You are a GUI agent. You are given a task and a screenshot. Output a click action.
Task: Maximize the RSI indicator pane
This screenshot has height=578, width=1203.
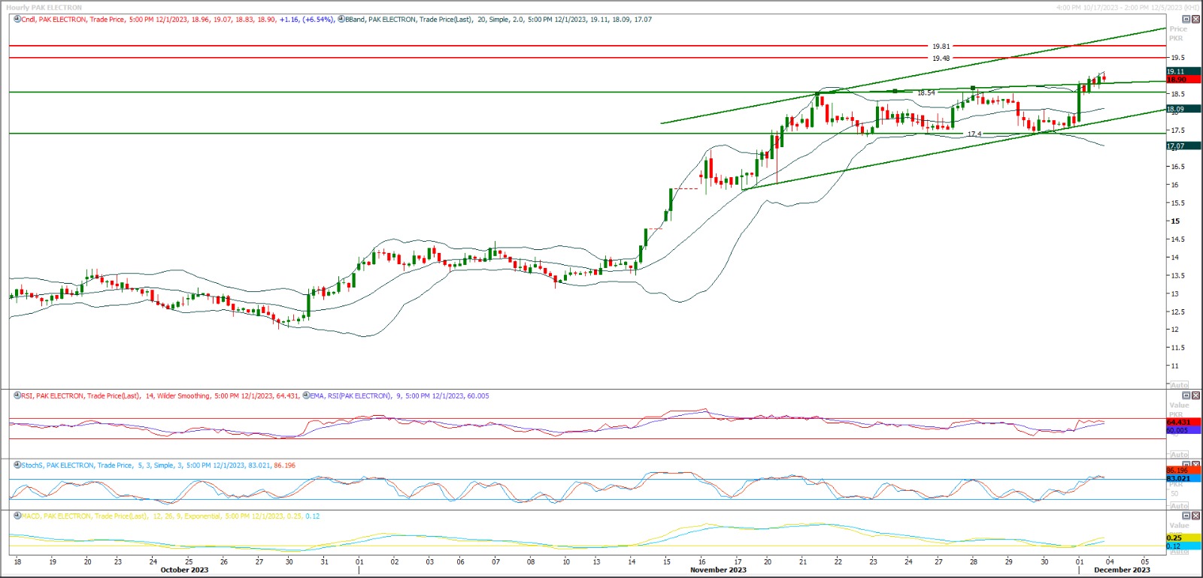[x=1186, y=396]
